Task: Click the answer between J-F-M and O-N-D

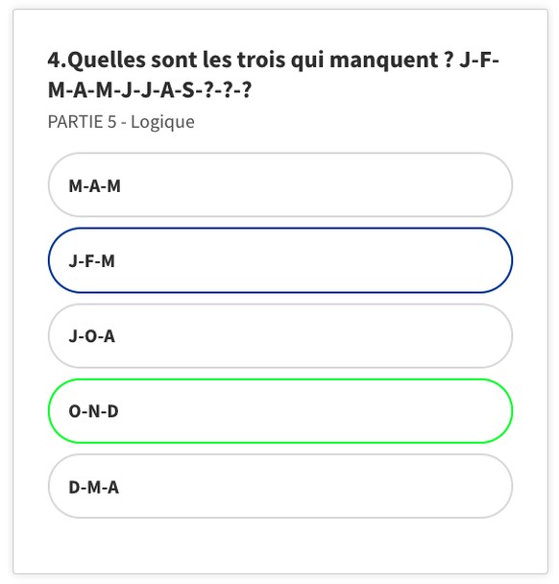Action: point(280,335)
